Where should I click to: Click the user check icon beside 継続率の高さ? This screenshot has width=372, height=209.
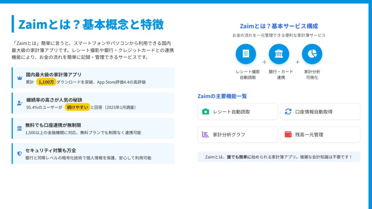click(x=20, y=103)
